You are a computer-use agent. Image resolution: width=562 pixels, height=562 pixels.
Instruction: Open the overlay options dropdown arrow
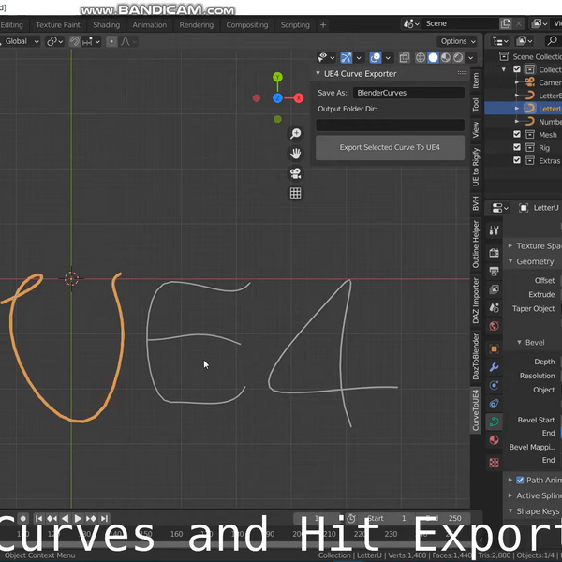[388, 58]
